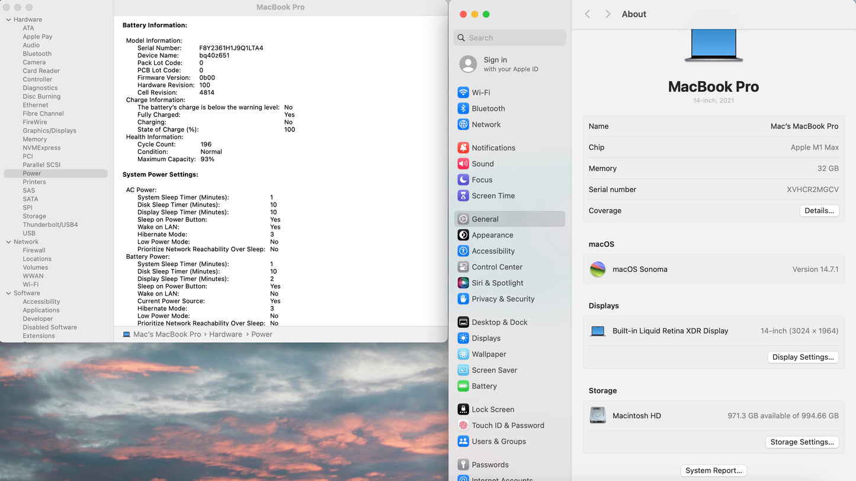Screen dimensions: 856x481
Task: Select the Sound speaker icon
Action: [463, 163]
